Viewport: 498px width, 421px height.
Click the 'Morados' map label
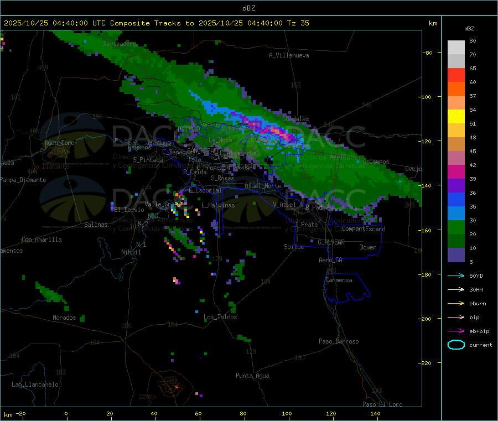click(64, 318)
